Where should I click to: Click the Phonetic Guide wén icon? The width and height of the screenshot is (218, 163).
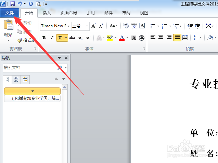coord(134,26)
